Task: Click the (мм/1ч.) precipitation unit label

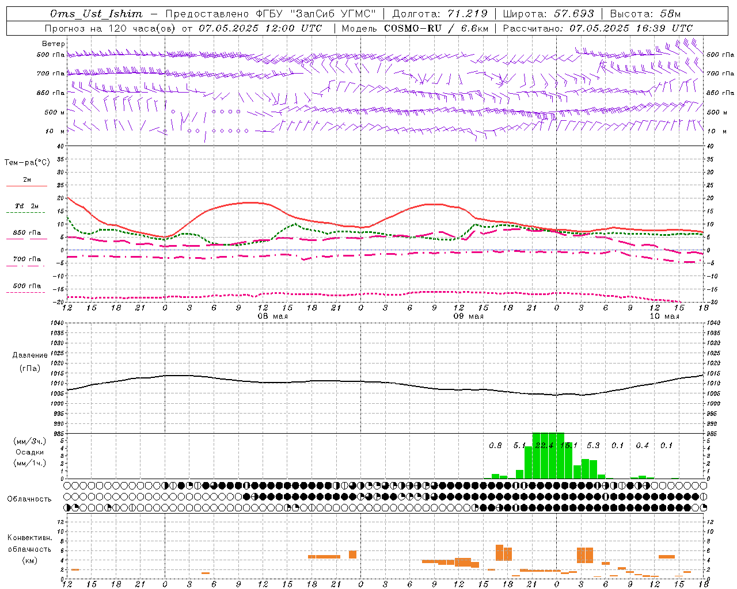Action: pyautogui.click(x=30, y=463)
